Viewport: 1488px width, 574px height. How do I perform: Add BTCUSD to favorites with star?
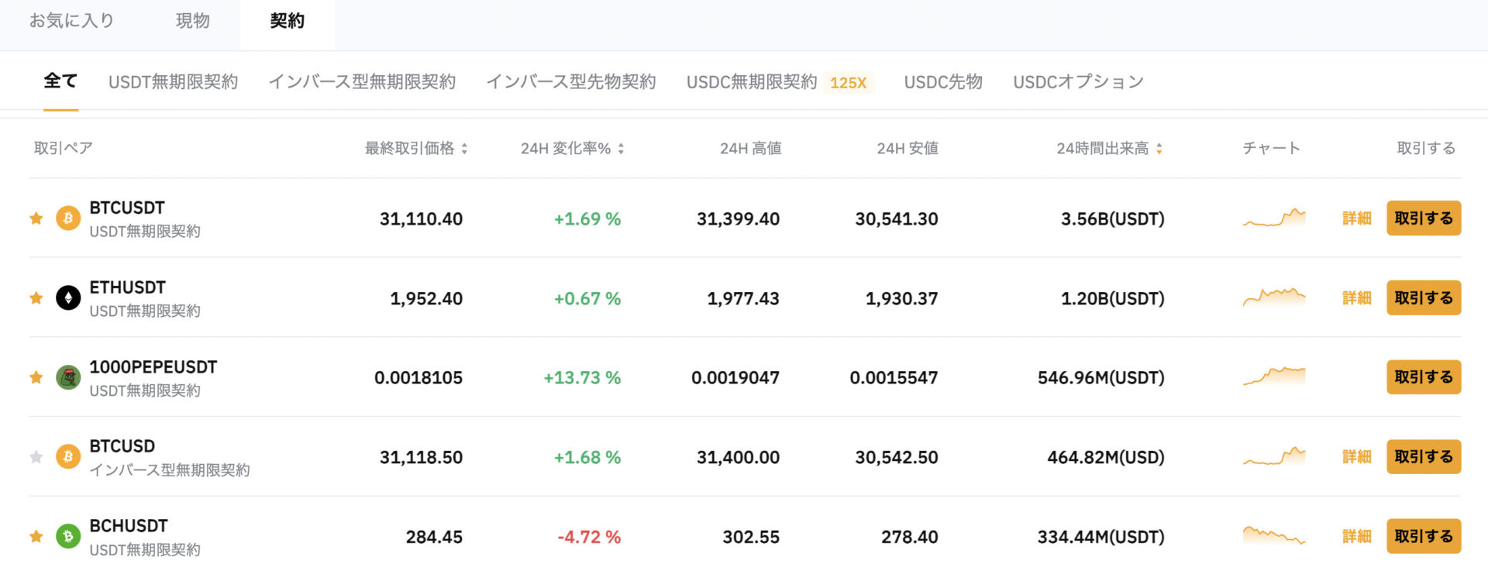36,457
